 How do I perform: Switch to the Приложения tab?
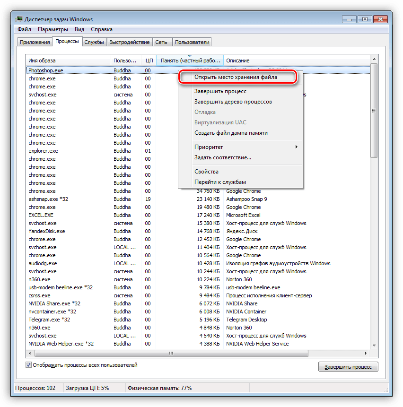pyautogui.click(x=35, y=42)
